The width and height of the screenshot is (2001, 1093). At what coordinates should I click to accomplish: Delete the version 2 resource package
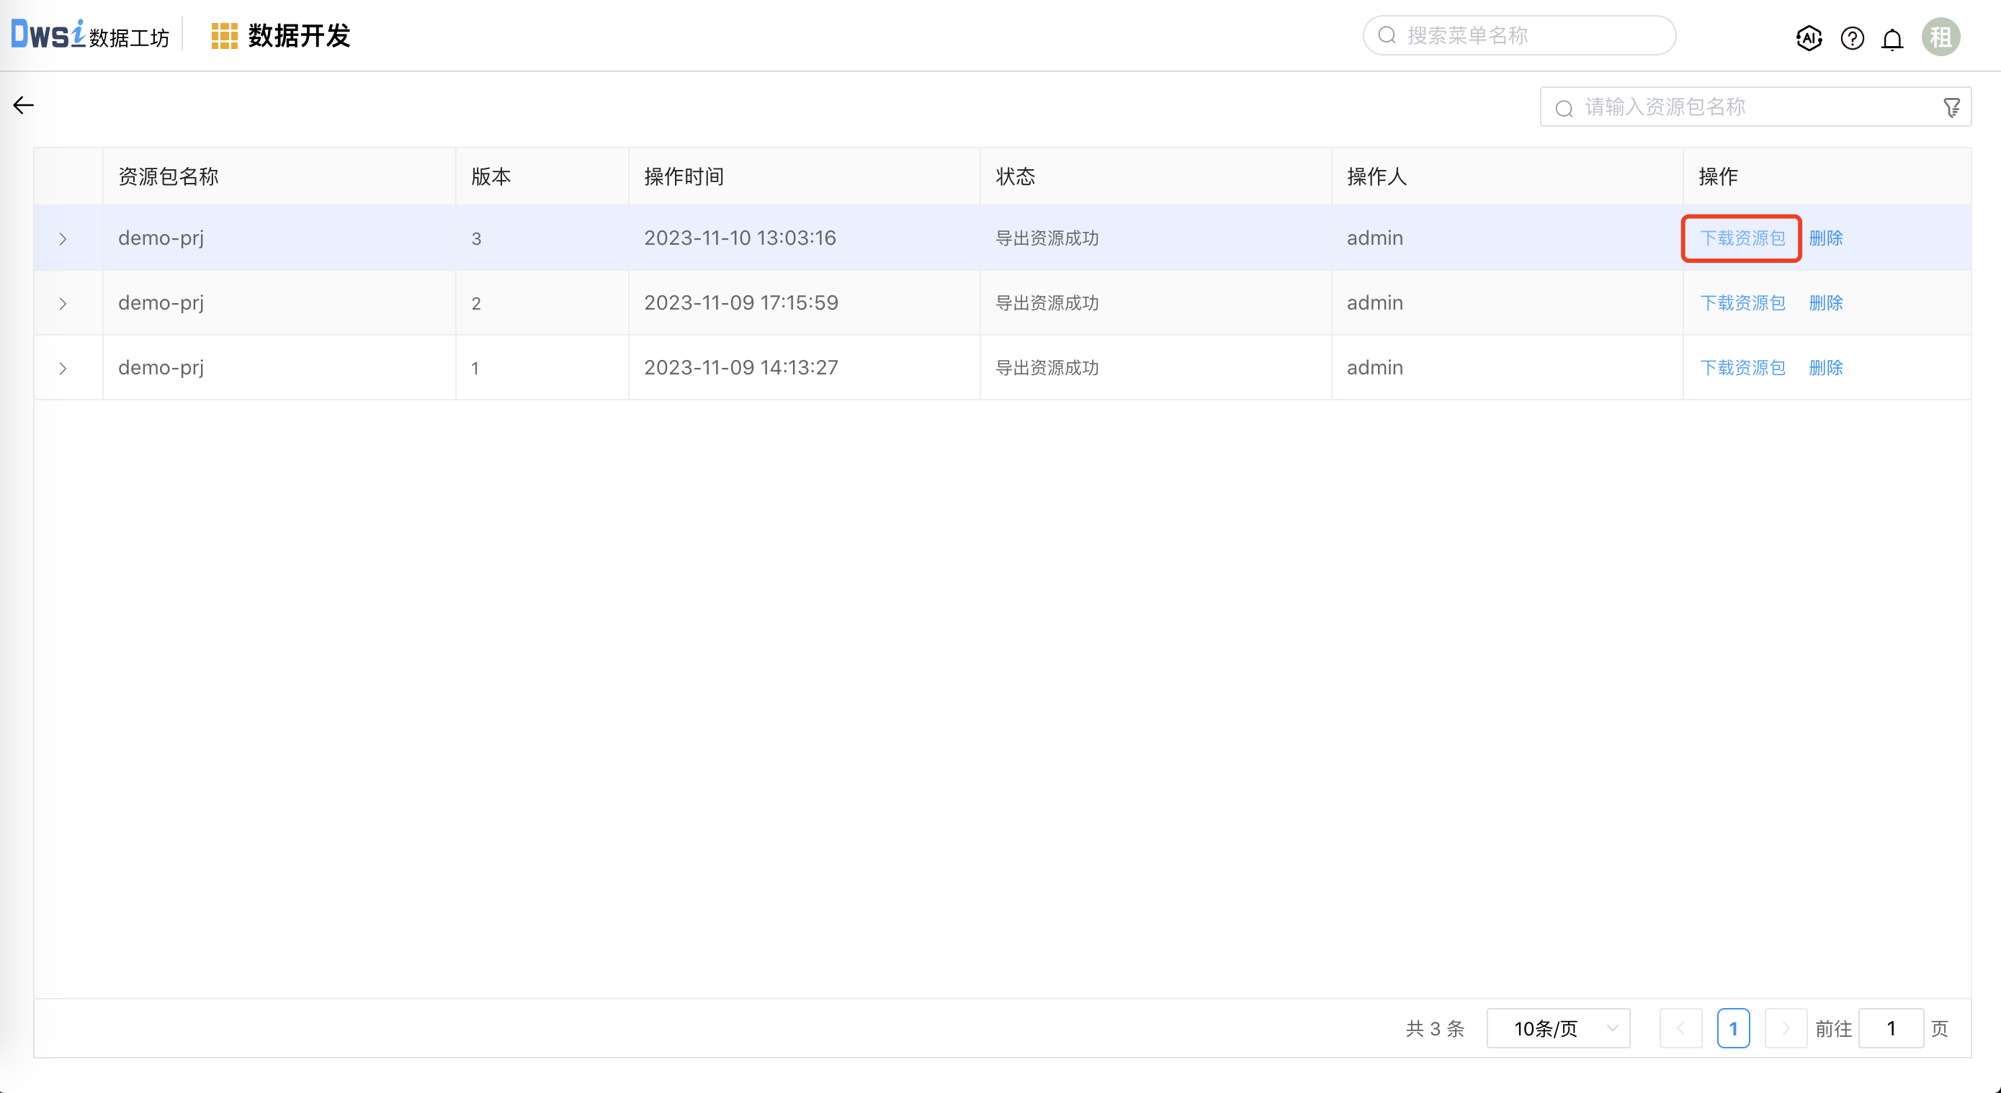pos(1825,302)
